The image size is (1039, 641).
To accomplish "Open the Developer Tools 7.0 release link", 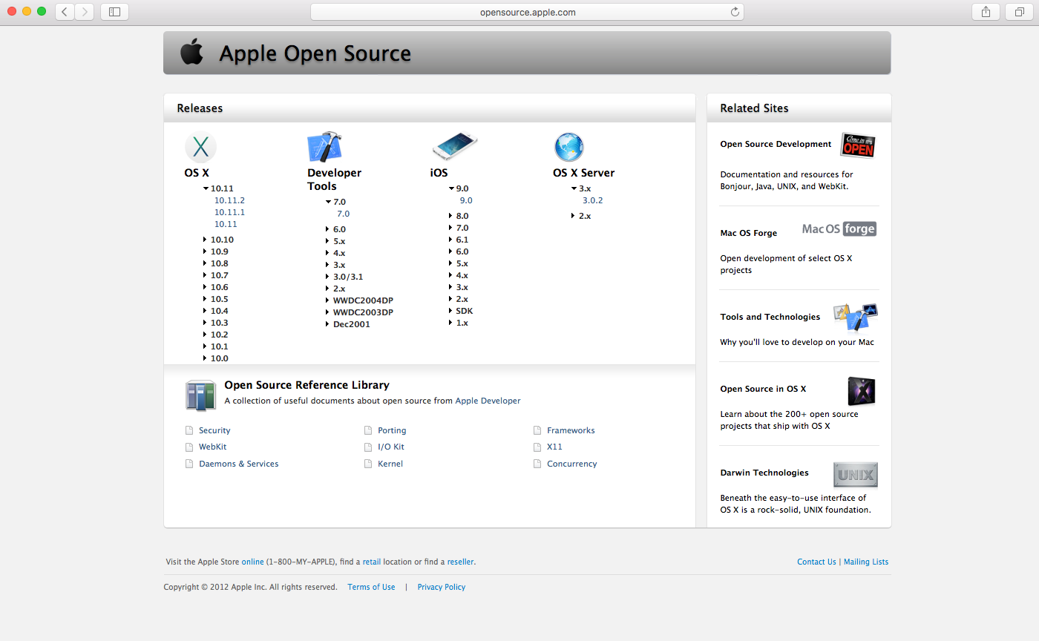I will click(343, 214).
